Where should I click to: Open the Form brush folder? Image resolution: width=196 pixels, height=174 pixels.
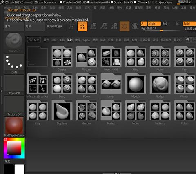pyautogui.click(x=87, y=83)
